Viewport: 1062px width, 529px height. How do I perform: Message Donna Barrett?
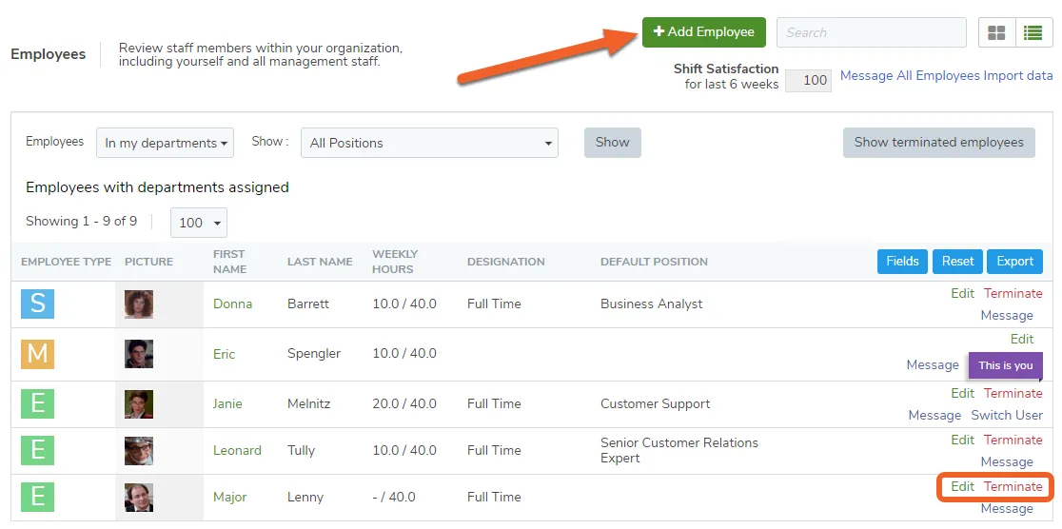(1007, 315)
